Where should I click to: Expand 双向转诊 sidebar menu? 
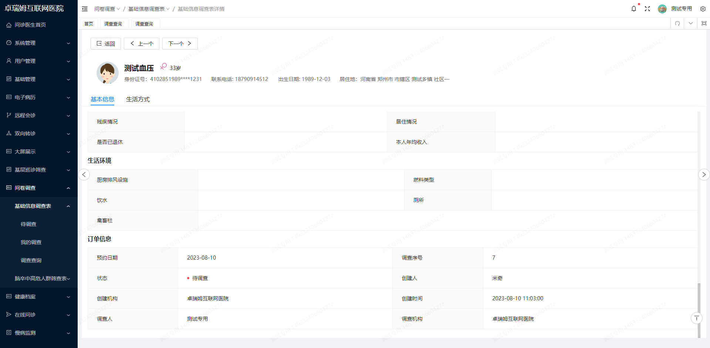[x=39, y=134]
